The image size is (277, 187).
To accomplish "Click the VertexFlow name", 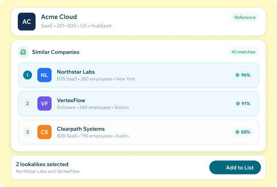I will click(71, 100).
